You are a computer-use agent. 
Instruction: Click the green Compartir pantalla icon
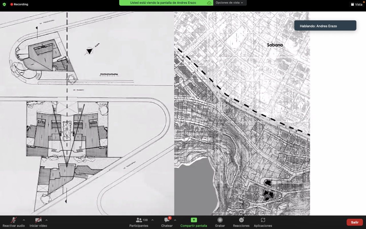pyautogui.click(x=194, y=220)
